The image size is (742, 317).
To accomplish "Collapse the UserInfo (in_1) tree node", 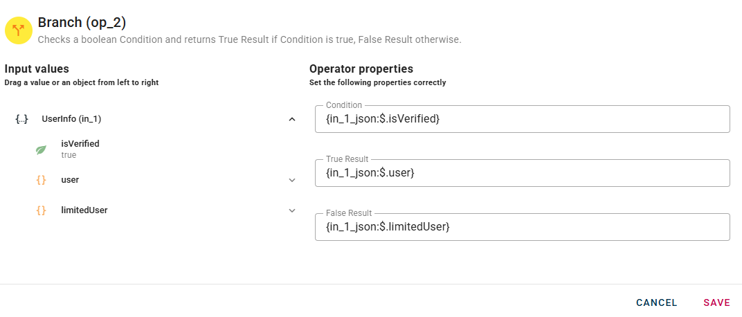I will pos(292,119).
